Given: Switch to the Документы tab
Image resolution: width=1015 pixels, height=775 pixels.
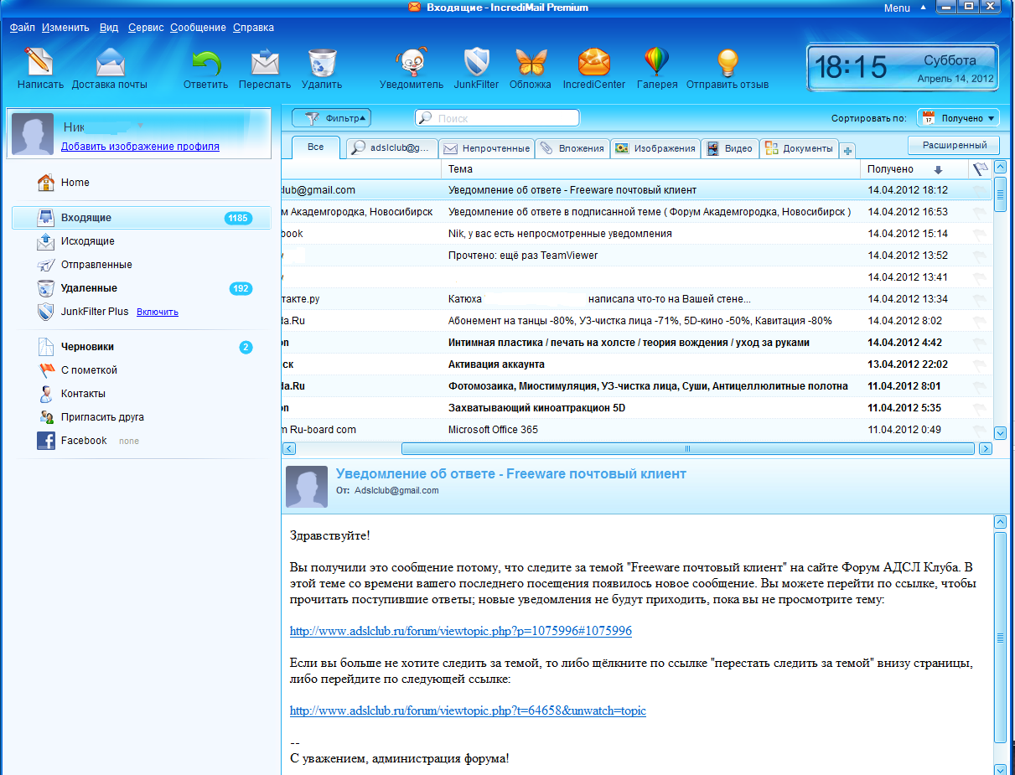Looking at the screenshot, I should point(800,148).
